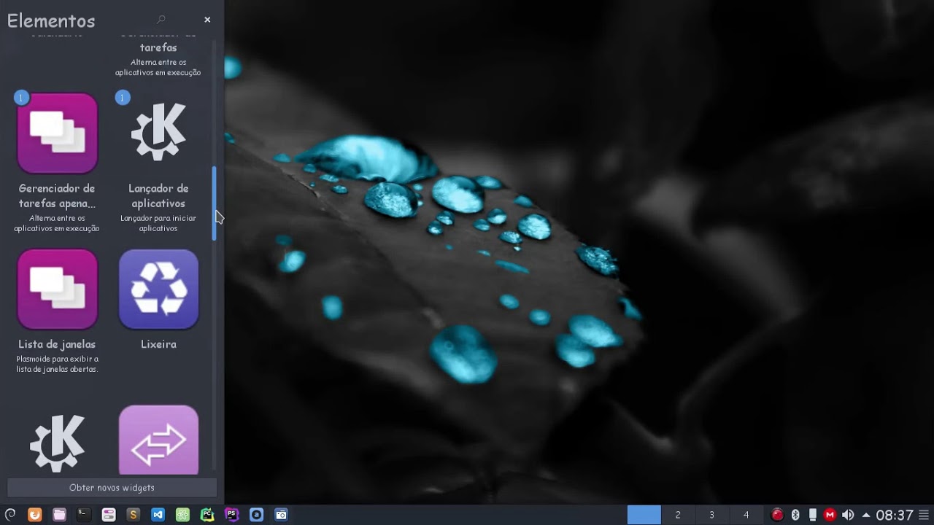Open the Debian application launcher in the taskbar

(10, 515)
